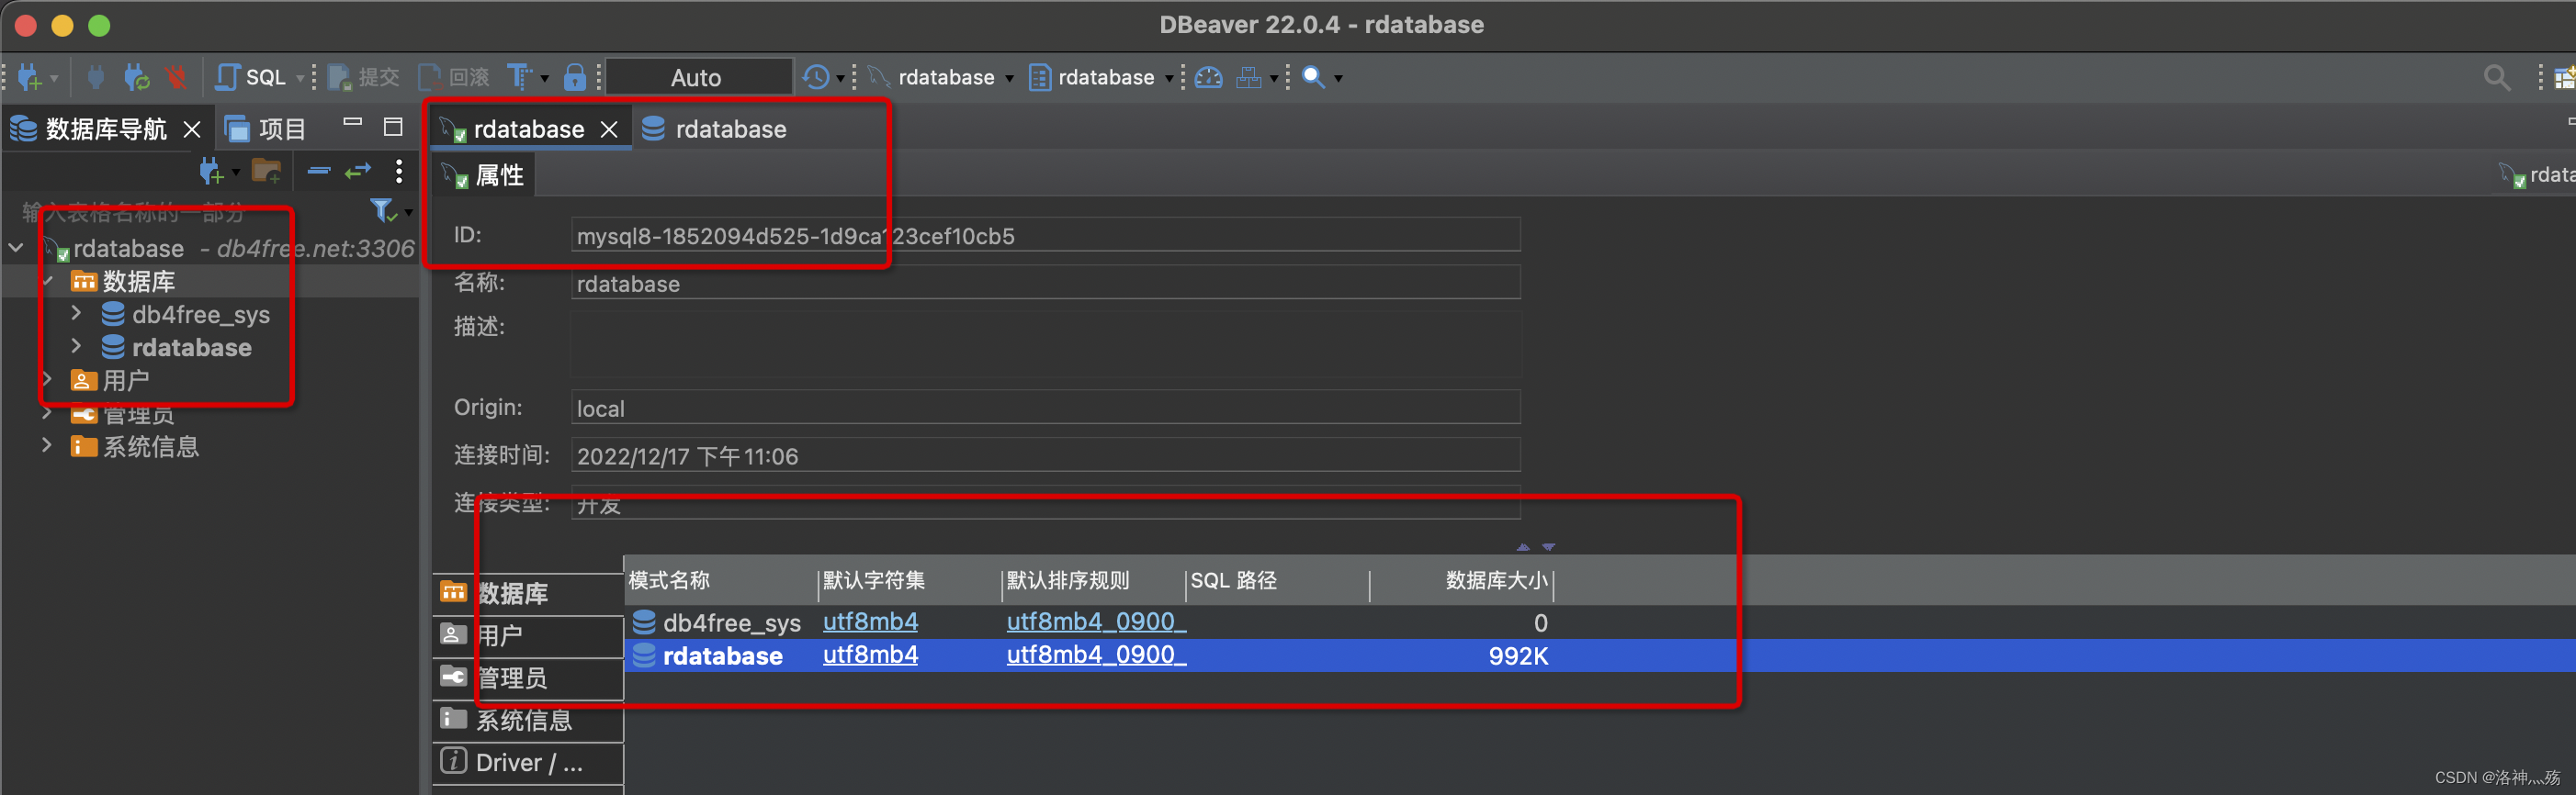Click utf8mb4_0900 link in rdatabase row
Screen dimensions: 2576x795
[1095, 655]
